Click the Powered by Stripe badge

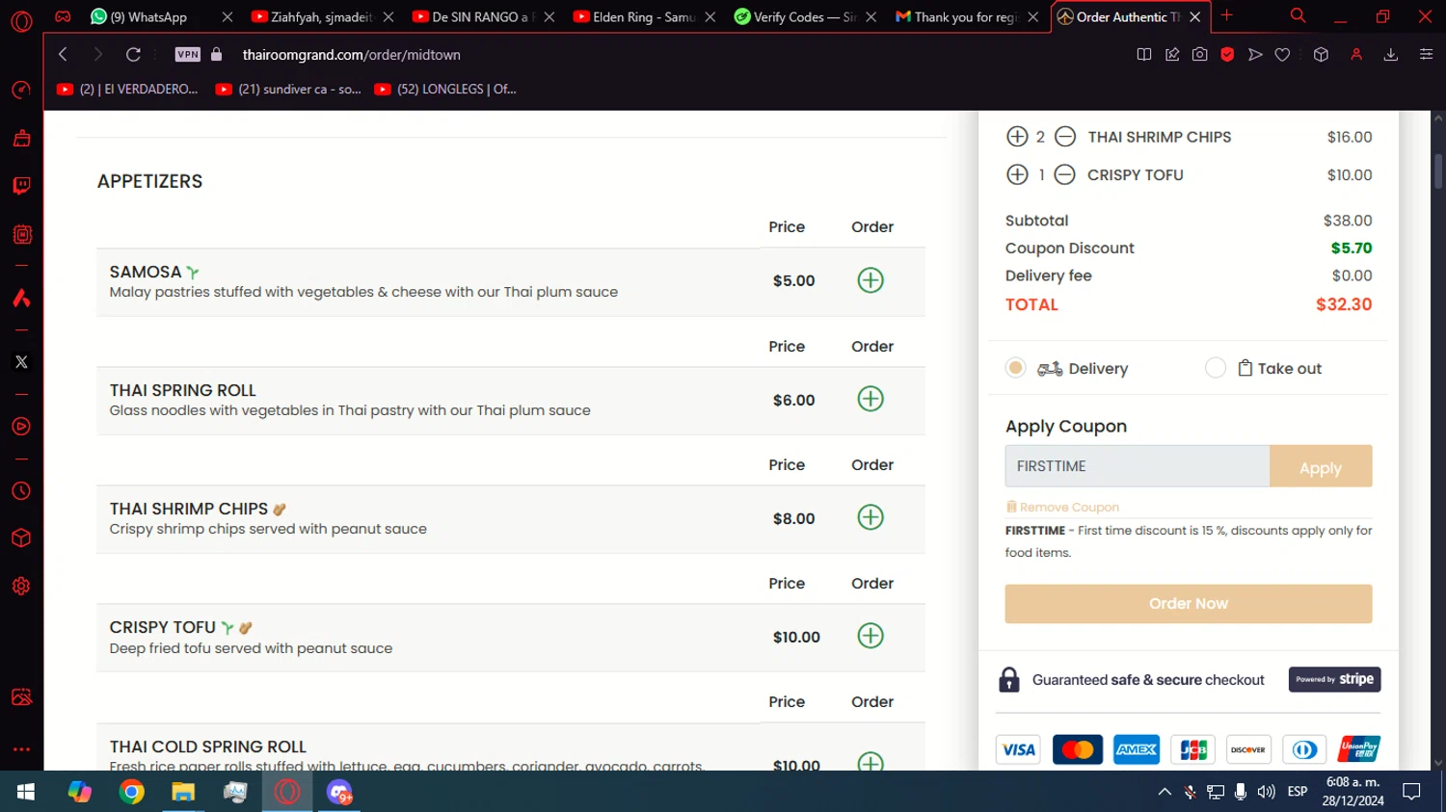click(x=1334, y=679)
